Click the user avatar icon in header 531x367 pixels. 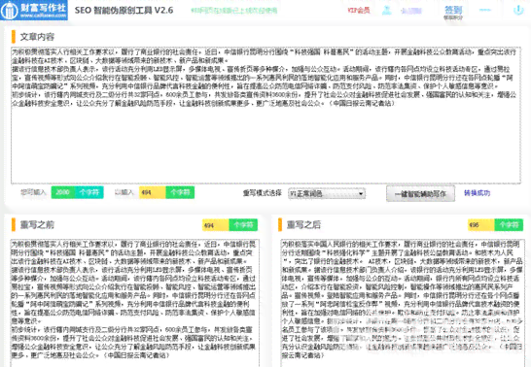click(x=387, y=11)
